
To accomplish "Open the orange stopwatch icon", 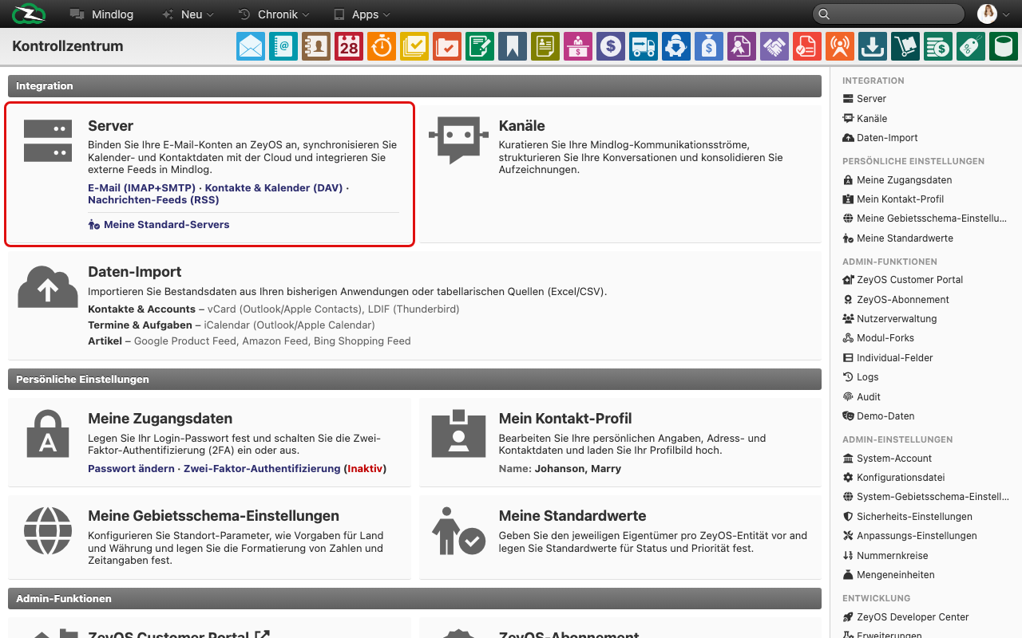I will click(x=382, y=46).
